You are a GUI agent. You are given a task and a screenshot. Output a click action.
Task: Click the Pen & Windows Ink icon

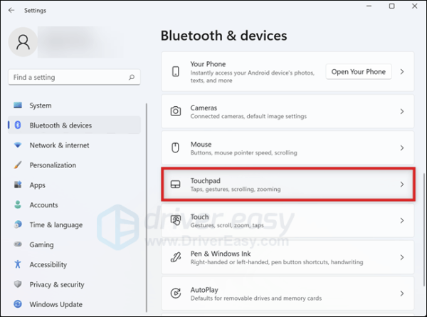tap(176, 257)
